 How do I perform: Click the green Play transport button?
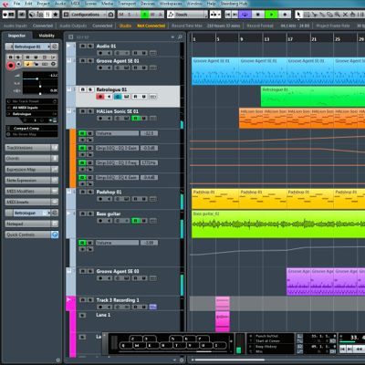tap(271, 15)
